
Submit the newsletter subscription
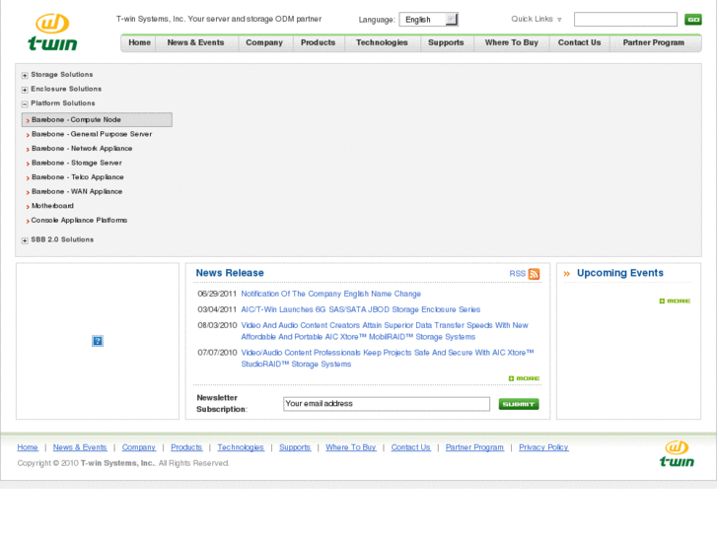(518, 404)
